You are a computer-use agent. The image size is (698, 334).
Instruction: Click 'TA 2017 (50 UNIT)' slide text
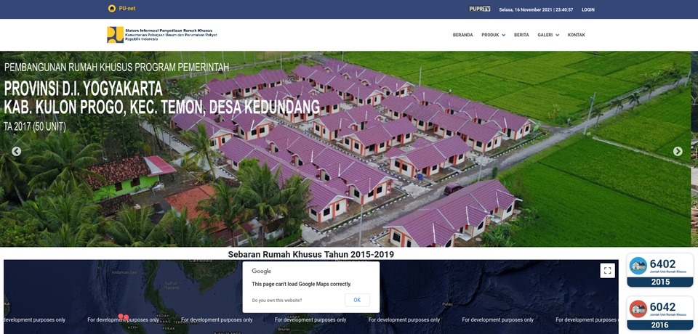click(x=35, y=127)
